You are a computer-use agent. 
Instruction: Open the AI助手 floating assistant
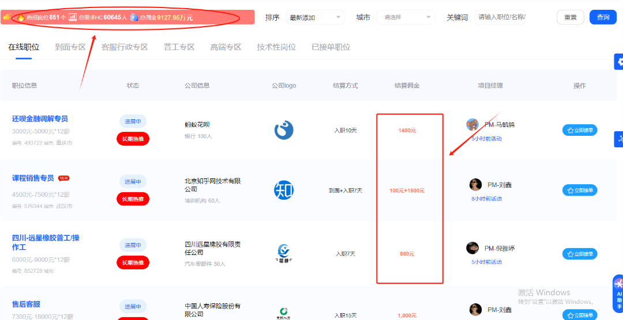tap(618, 293)
